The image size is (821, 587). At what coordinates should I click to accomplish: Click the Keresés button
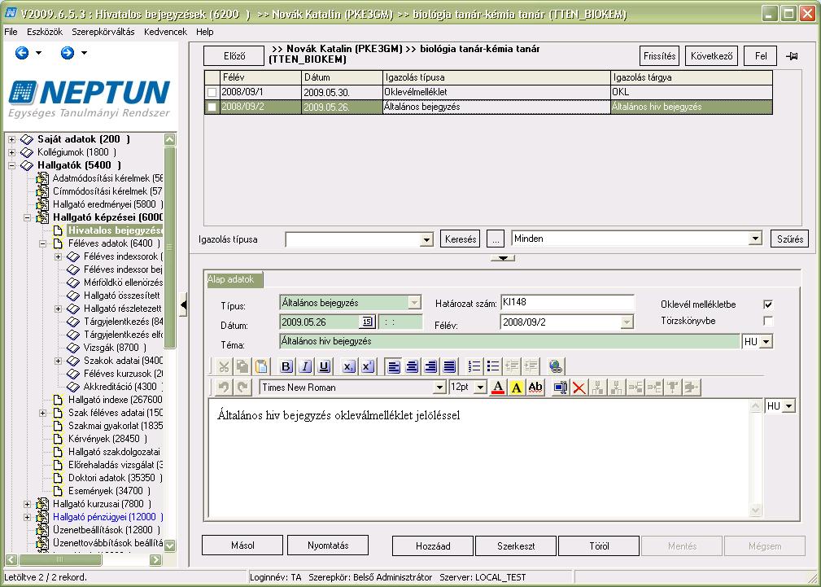[x=461, y=239]
